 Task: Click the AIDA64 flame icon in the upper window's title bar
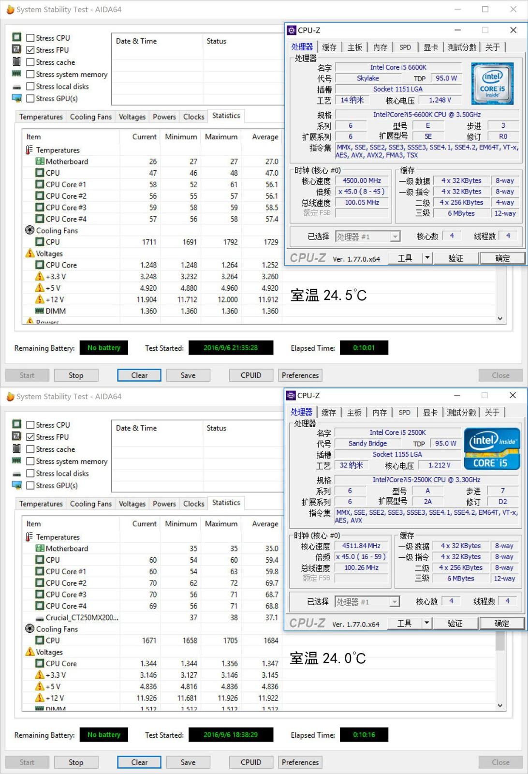[10, 9]
